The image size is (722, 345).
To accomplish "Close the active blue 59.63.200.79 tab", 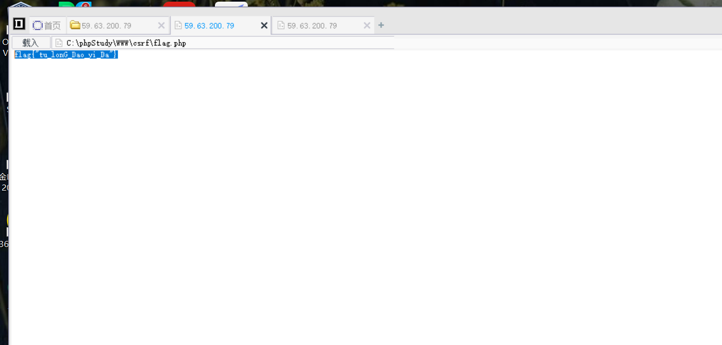I will (x=264, y=25).
